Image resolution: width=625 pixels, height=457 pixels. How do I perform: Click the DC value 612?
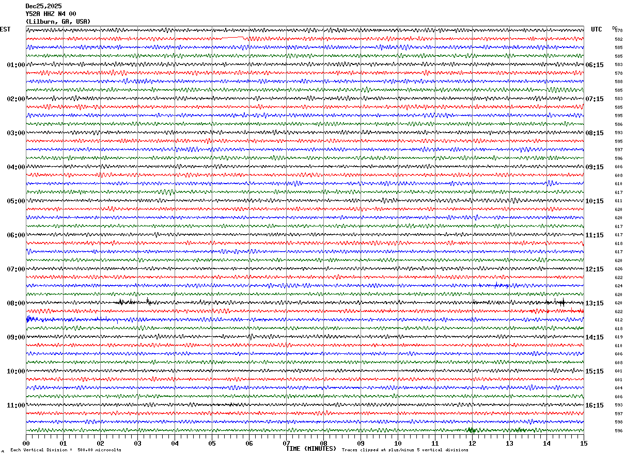tap(618, 320)
